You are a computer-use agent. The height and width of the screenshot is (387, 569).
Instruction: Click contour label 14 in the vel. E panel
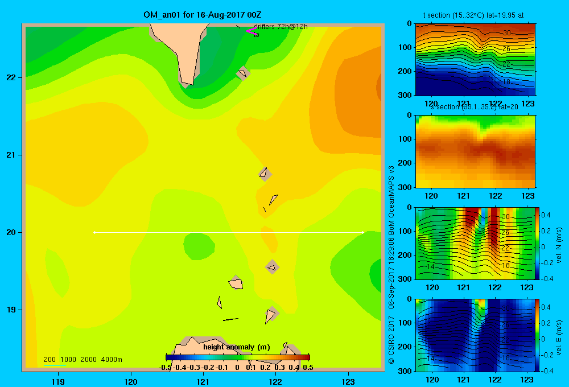tap(430, 359)
